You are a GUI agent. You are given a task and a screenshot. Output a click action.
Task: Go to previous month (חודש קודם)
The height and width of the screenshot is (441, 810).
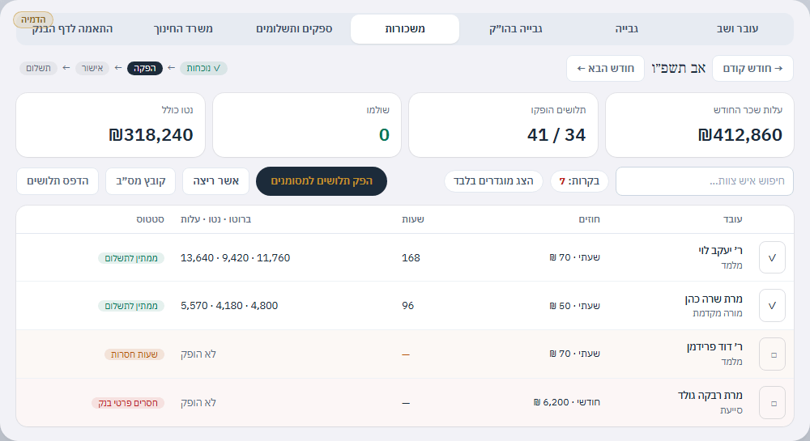coord(752,69)
